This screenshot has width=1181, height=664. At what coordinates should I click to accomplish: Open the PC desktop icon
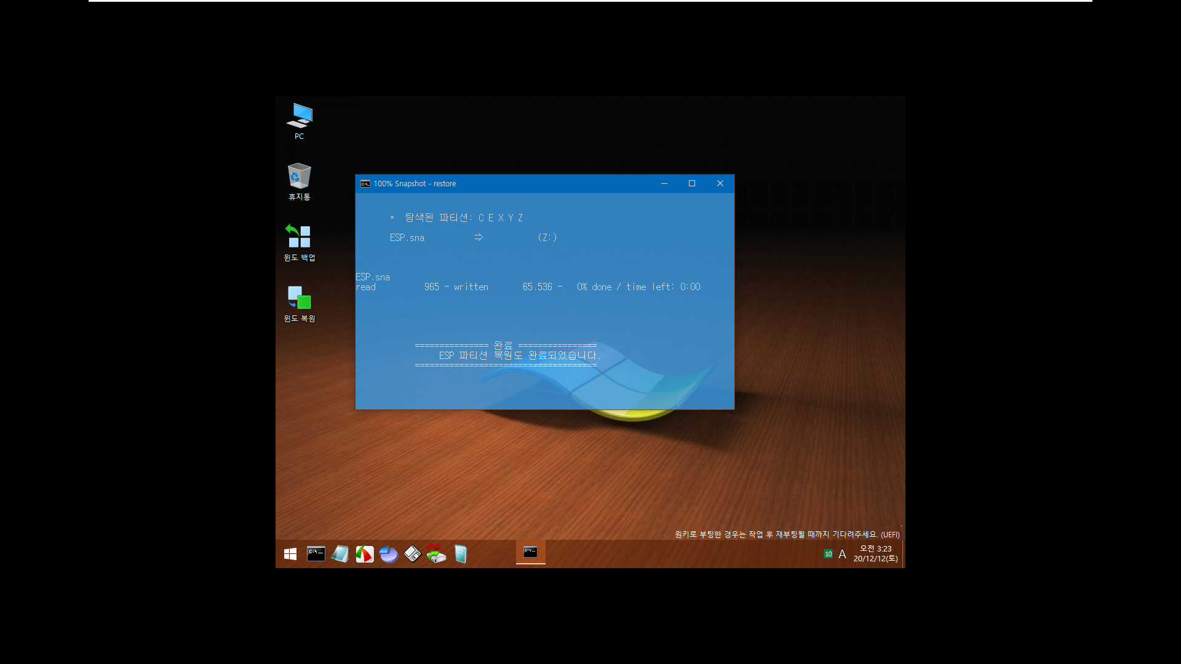(x=299, y=121)
